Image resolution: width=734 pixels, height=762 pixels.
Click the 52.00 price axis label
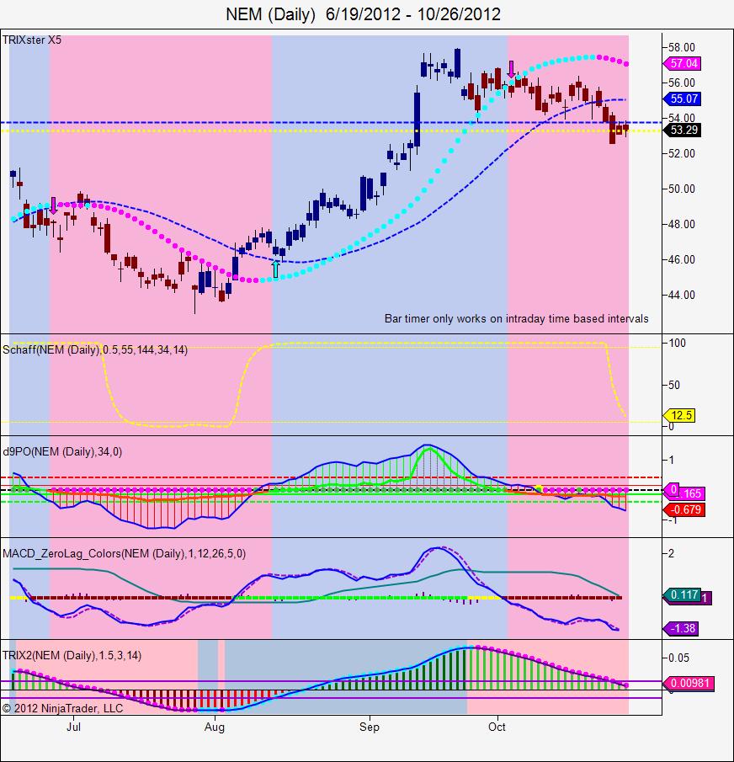pos(682,153)
